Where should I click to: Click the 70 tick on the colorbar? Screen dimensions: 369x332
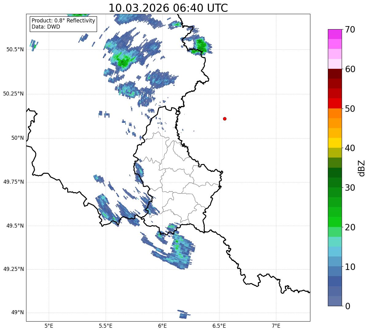click(350, 29)
